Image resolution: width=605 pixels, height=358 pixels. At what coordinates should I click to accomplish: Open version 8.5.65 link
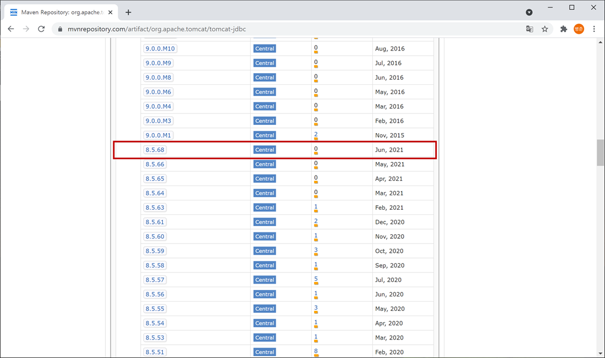(x=155, y=178)
